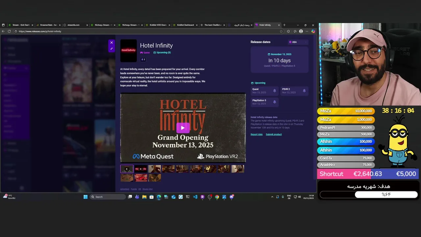Open File Explorer from the taskbar

click(x=144, y=197)
